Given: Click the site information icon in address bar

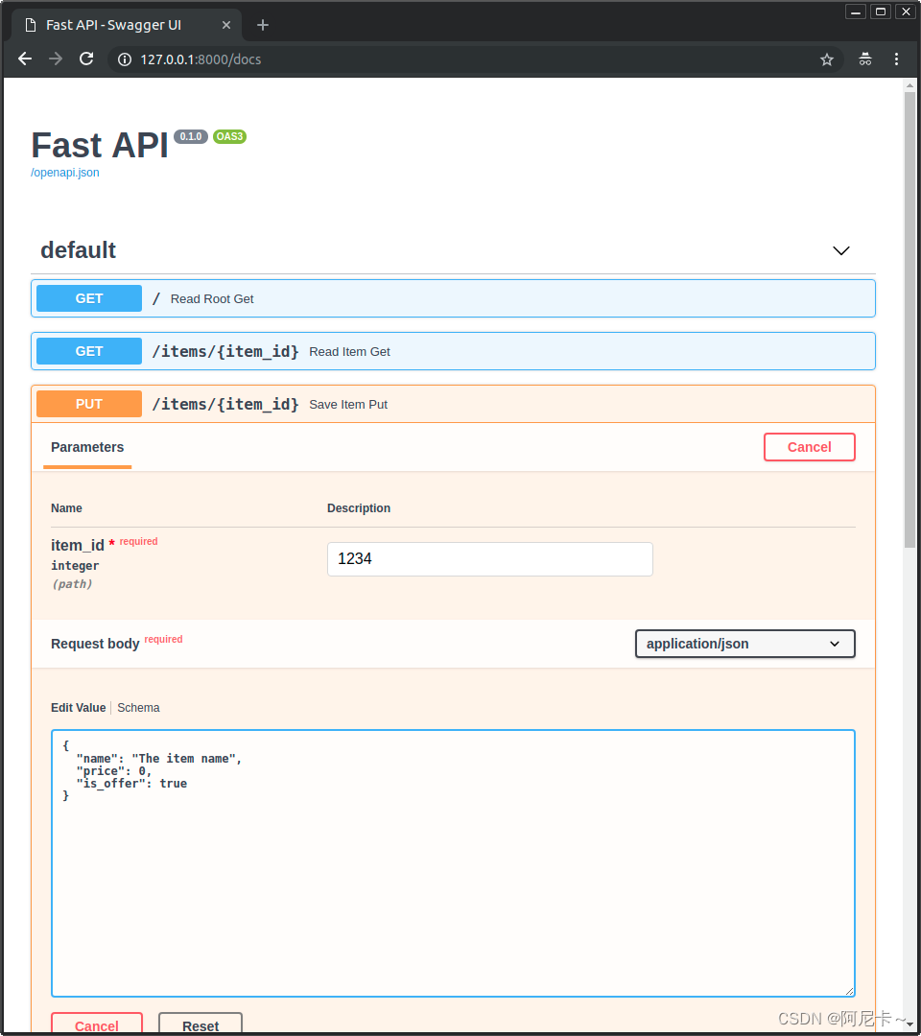Looking at the screenshot, I should click(124, 59).
